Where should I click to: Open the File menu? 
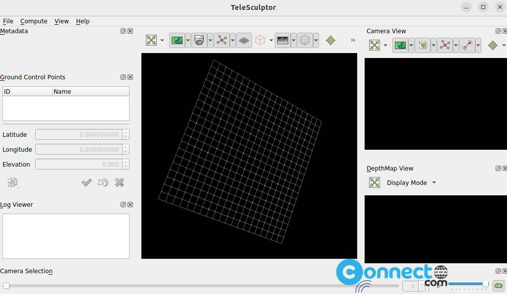click(x=8, y=21)
